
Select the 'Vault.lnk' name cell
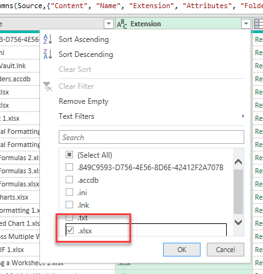(x=19, y=66)
